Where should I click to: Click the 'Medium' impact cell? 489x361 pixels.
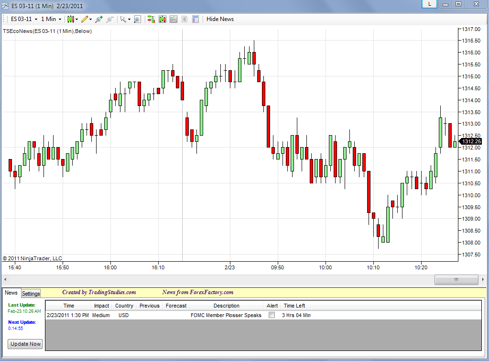point(101,315)
